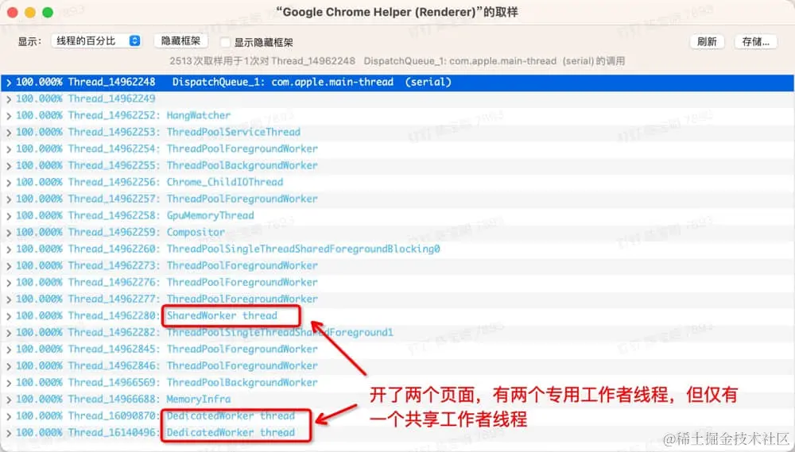Screen dimensions: 795x452
Task: Expand the ThreadPoolSingleThreadSharedForegroundBlocking0 chevron
Action: click(9, 249)
